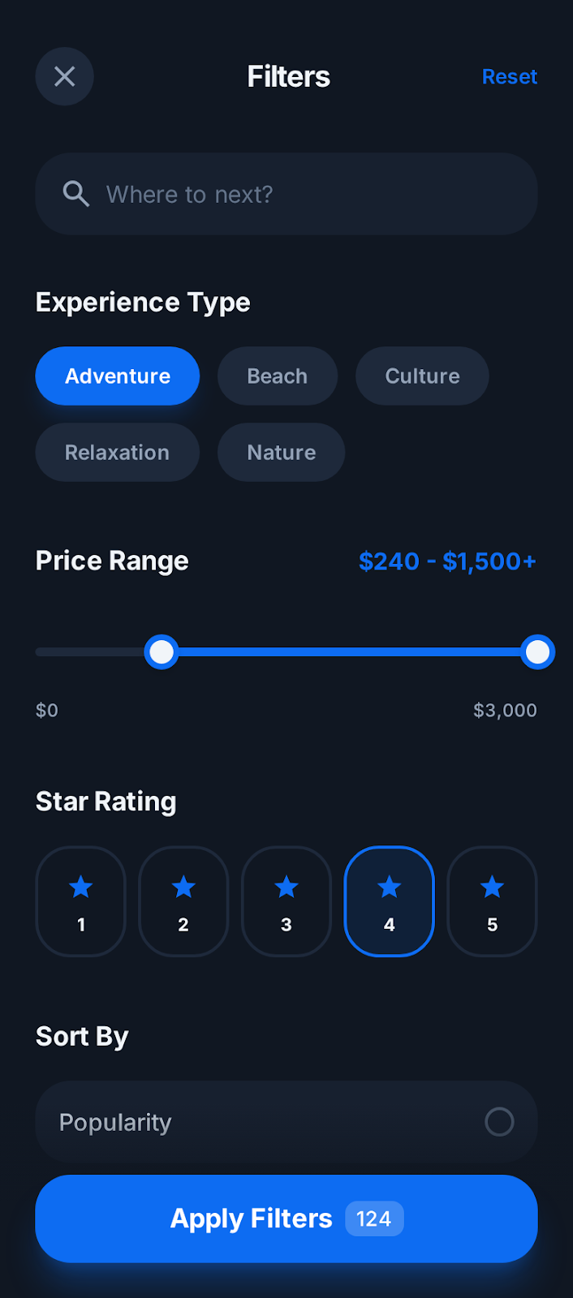Select the 1-star rating box
Screen dimensions: 573x1298
click(x=81, y=901)
